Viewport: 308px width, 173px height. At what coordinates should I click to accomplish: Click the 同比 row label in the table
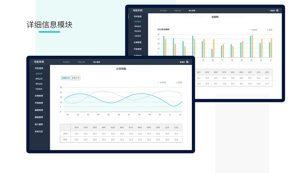(x=65, y=140)
